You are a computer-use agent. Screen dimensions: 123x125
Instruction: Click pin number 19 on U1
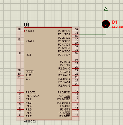pos(19,29)
